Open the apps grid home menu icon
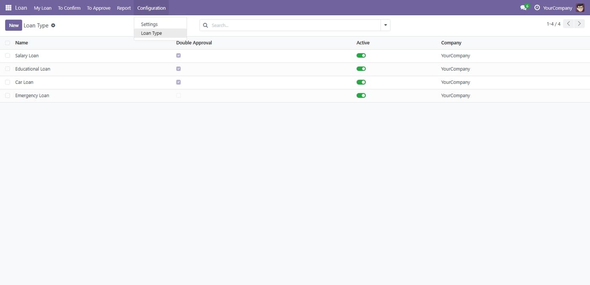Viewport: 590px width, 285px height. (x=8, y=8)
